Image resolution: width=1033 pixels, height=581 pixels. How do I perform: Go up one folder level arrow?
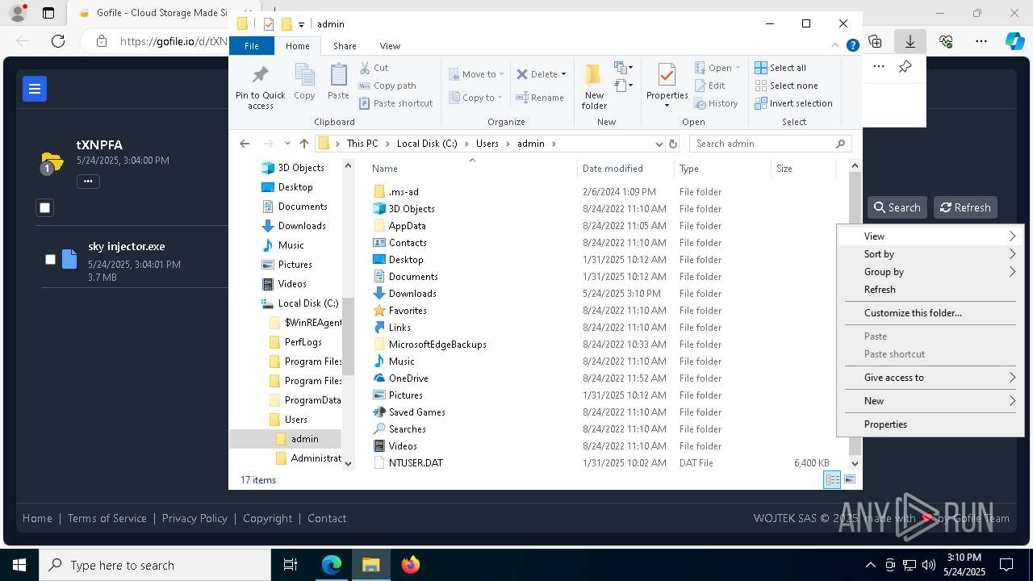point(304,144)
